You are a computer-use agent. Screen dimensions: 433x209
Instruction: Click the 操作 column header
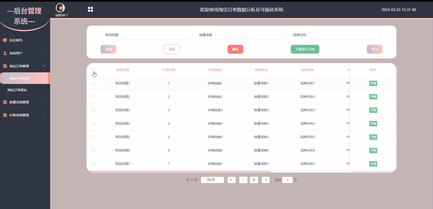[373, 70]
